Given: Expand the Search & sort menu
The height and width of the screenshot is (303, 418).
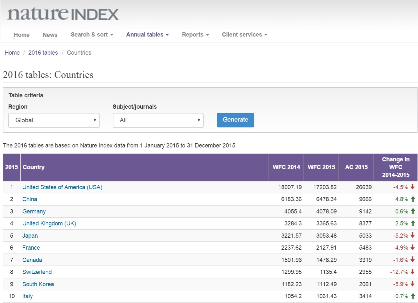Looking at the screenshot, I should pos(92,35).
